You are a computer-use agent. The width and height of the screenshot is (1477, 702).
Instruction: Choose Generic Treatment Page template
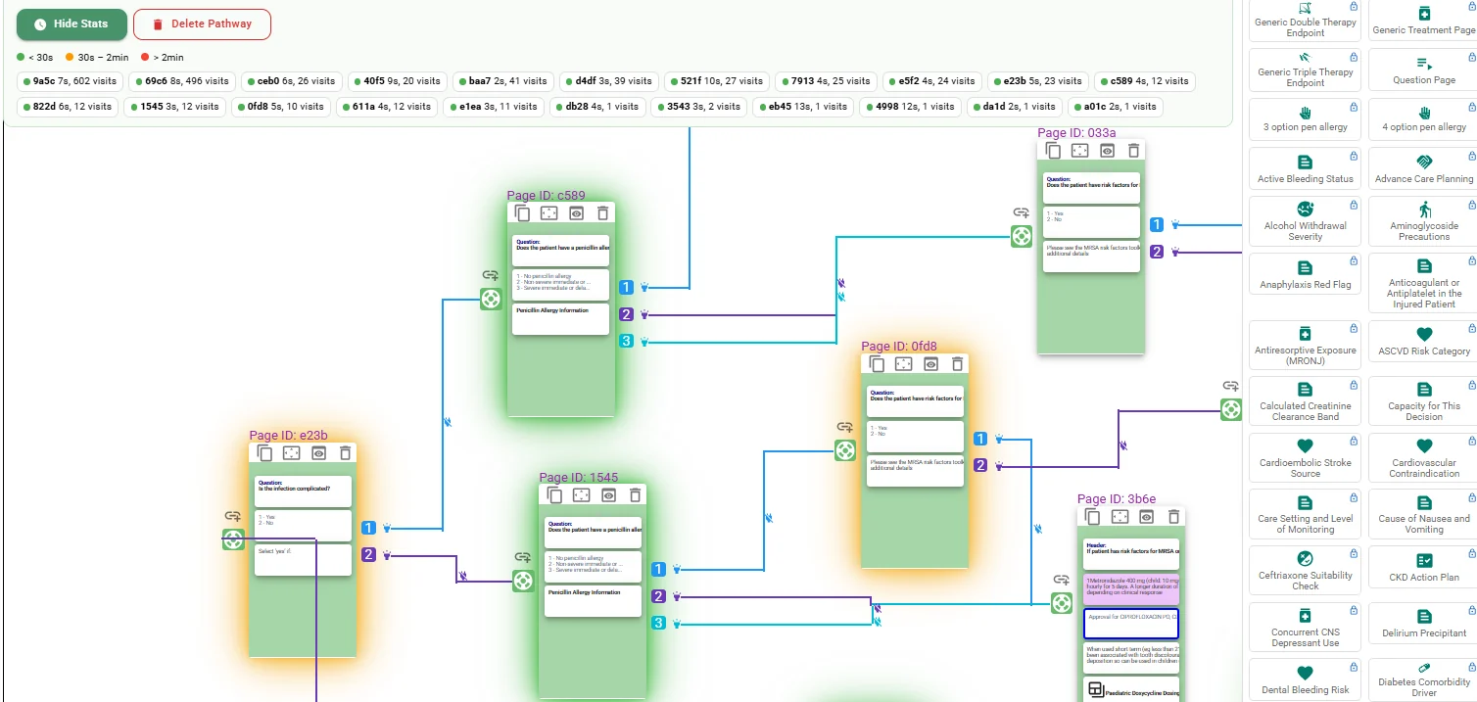point(1424,21)
